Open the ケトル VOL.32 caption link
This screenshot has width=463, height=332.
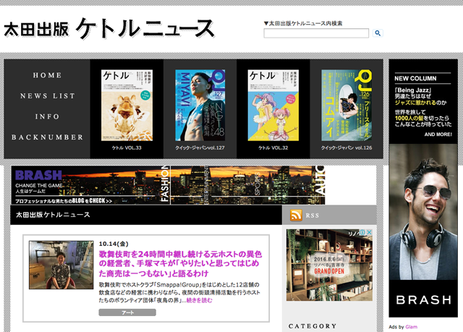273,148
